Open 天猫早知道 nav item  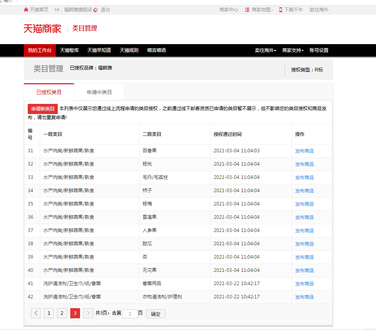[x=99, y=50]
